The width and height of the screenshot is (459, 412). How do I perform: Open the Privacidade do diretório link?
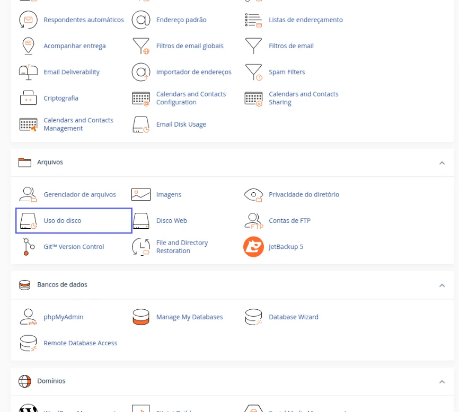click(x=304, y=194)
